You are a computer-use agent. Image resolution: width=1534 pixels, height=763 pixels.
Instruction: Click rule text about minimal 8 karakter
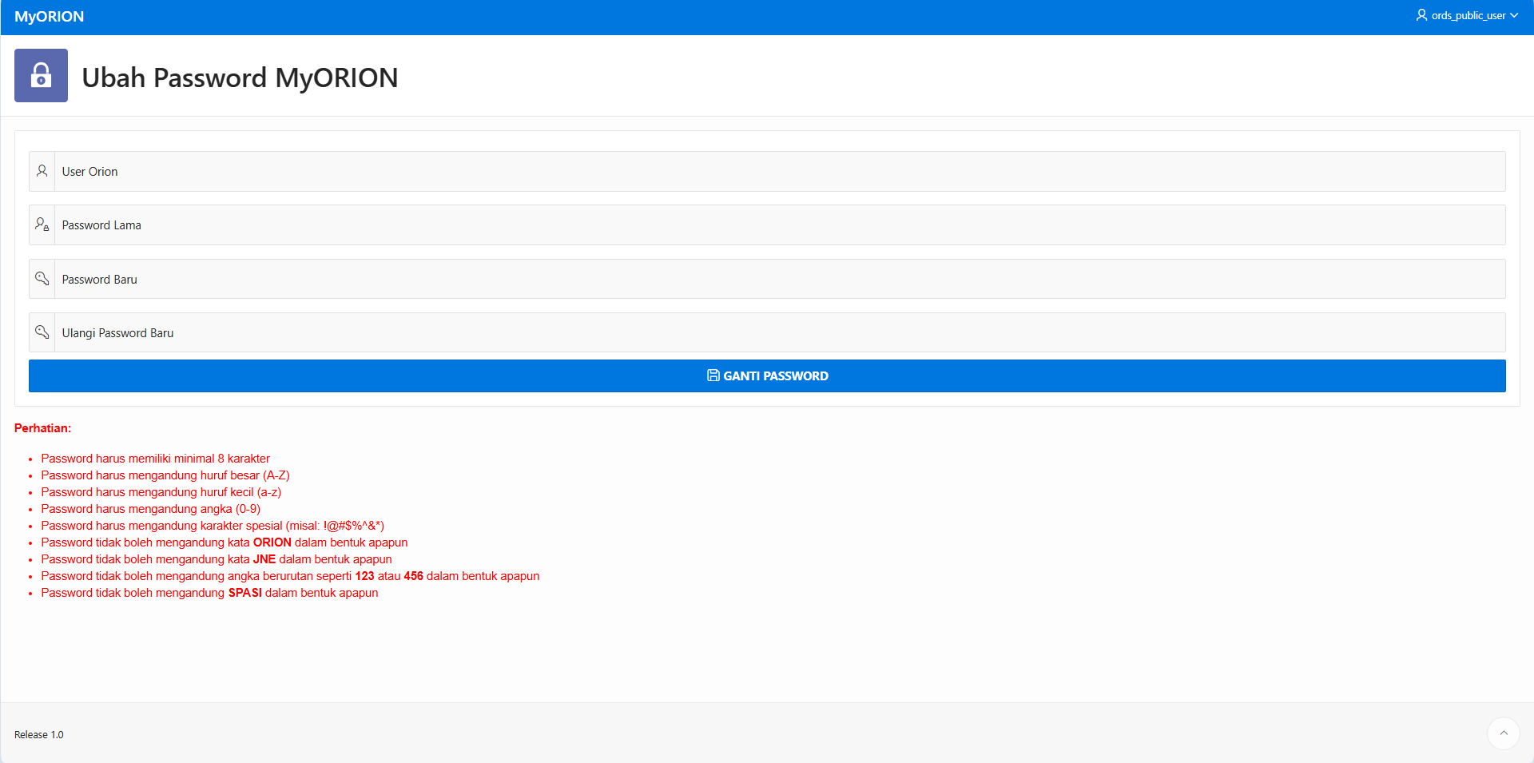click(156, 459)
